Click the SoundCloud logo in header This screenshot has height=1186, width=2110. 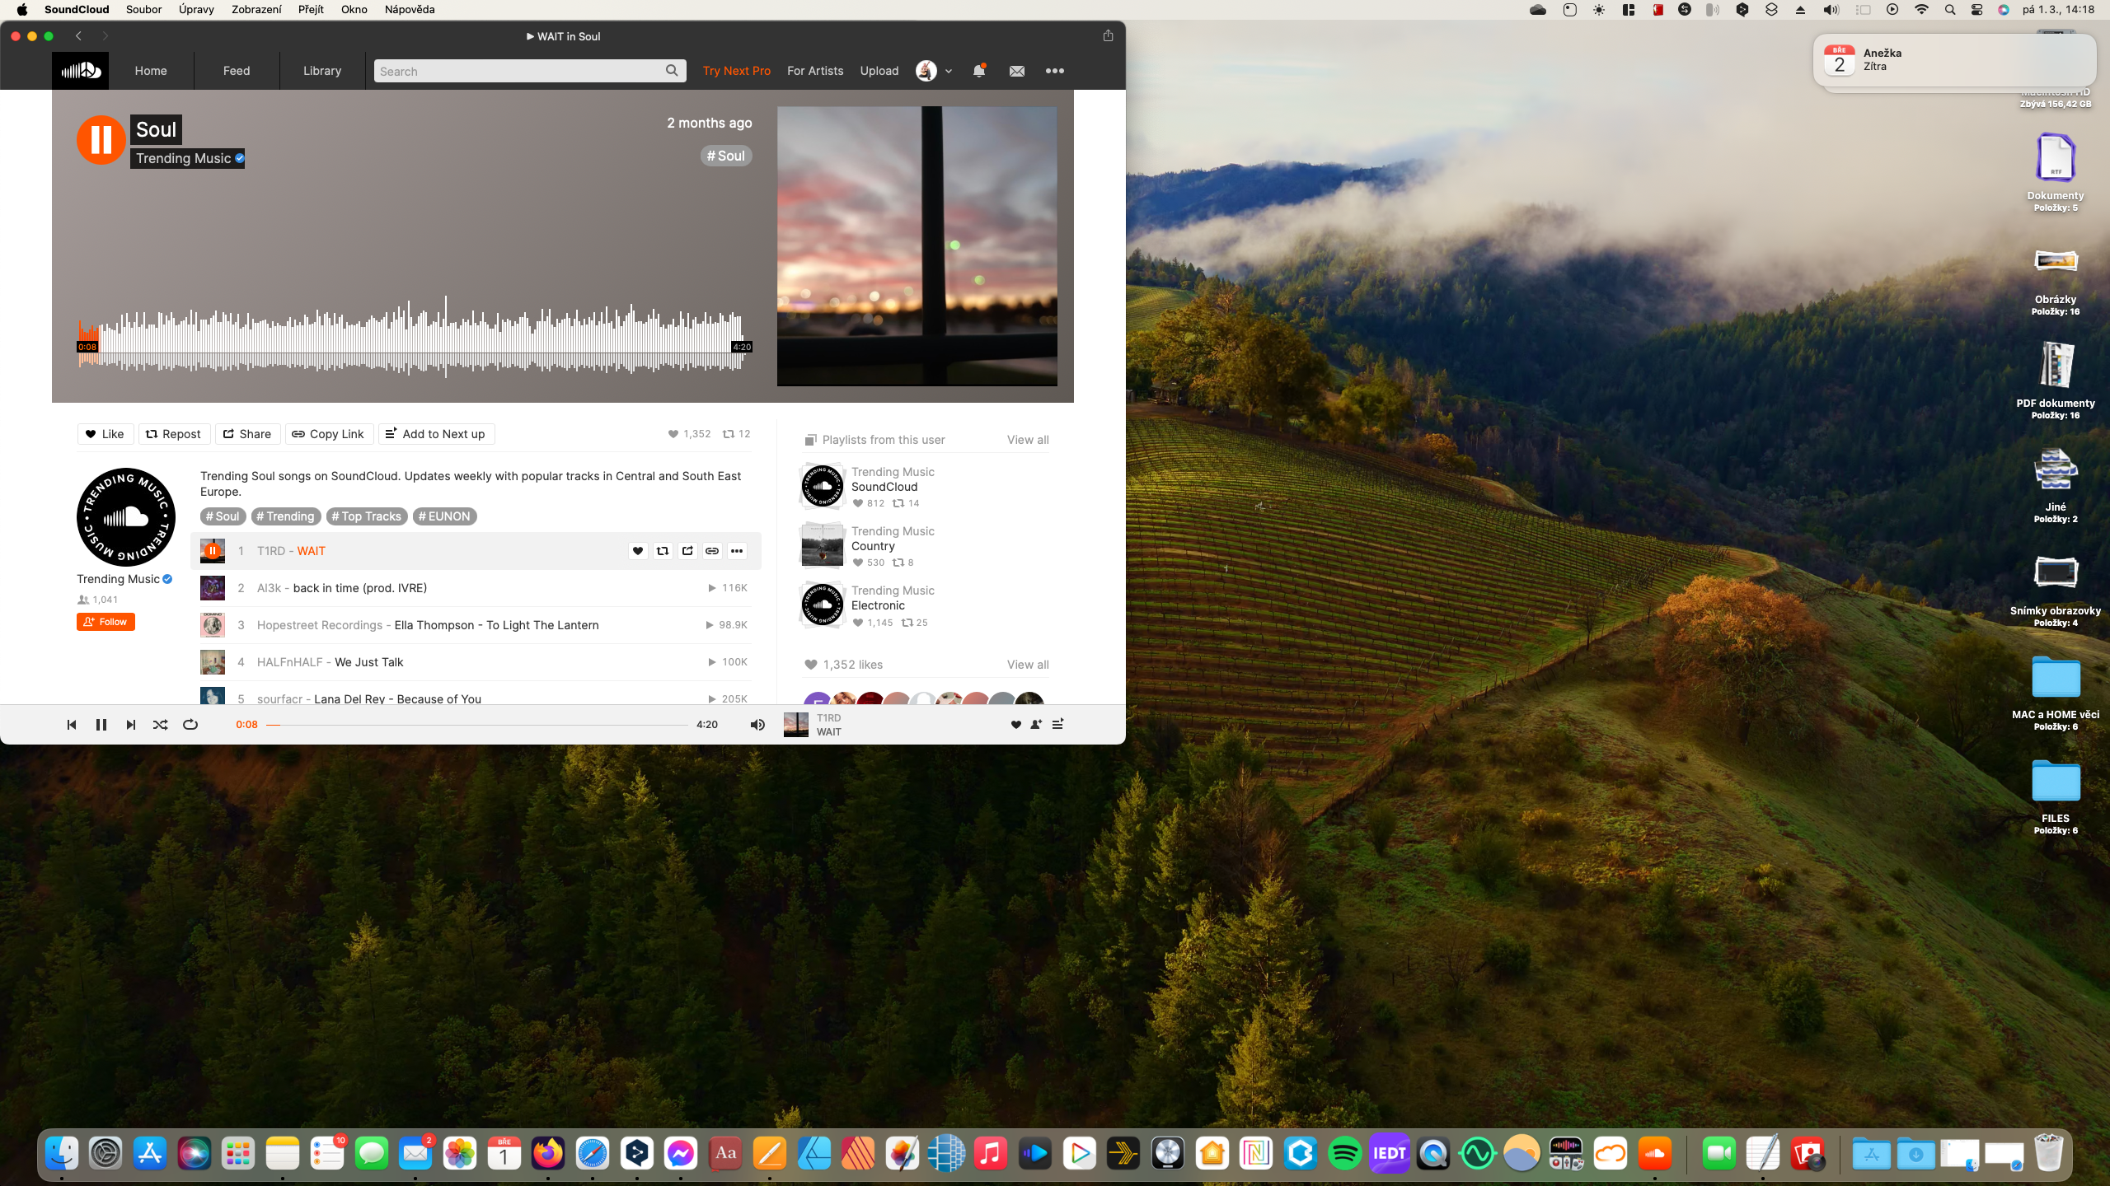point(80,71)
